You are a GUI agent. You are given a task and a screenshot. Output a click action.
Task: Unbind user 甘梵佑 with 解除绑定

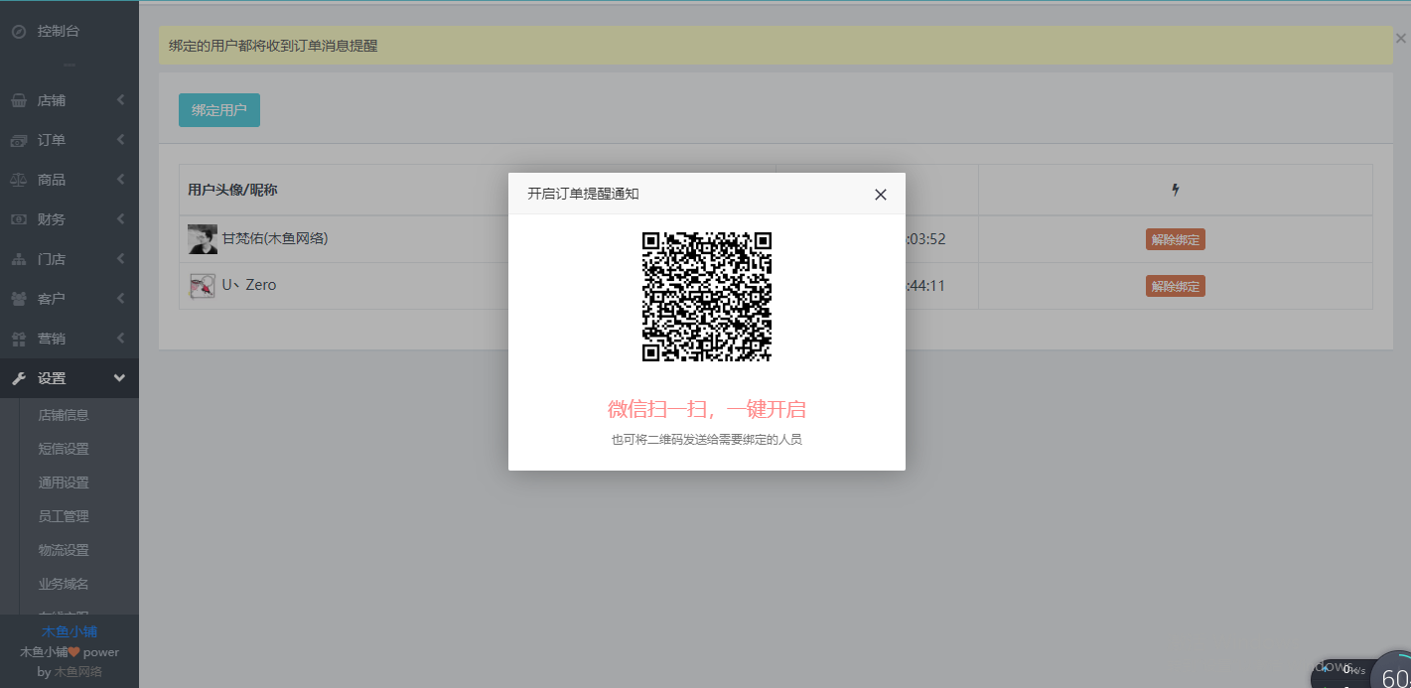(x=1176, y=239)
